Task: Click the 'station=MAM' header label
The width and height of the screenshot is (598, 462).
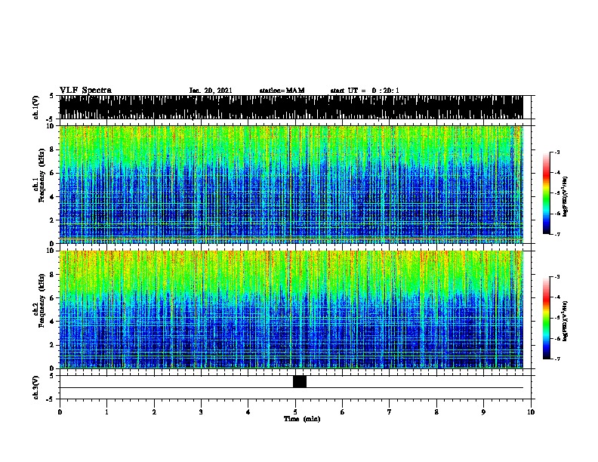Action: (x=282, y=91)
